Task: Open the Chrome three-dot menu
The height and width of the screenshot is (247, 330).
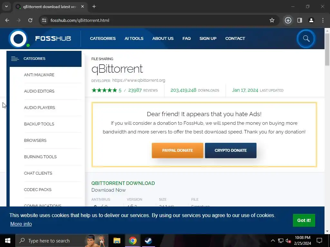Action: pyautogui.click(x=323, y=20)
